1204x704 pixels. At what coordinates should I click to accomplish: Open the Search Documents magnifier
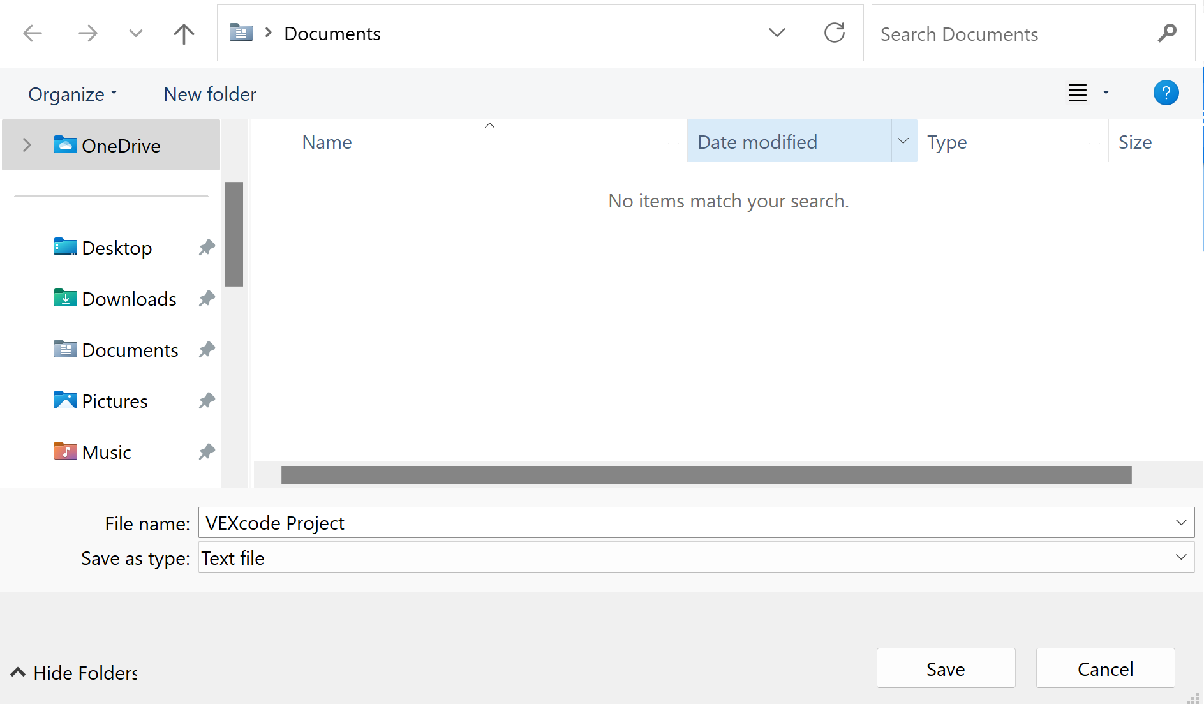coord(1167,33)
